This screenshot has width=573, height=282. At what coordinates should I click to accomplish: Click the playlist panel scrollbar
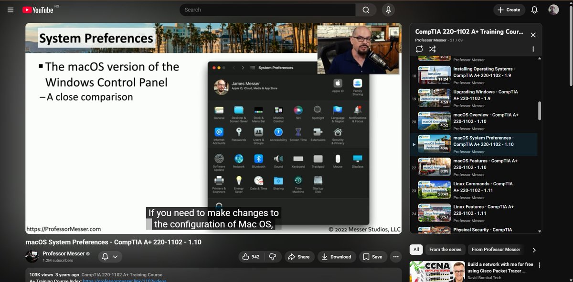tap(540, 111)
